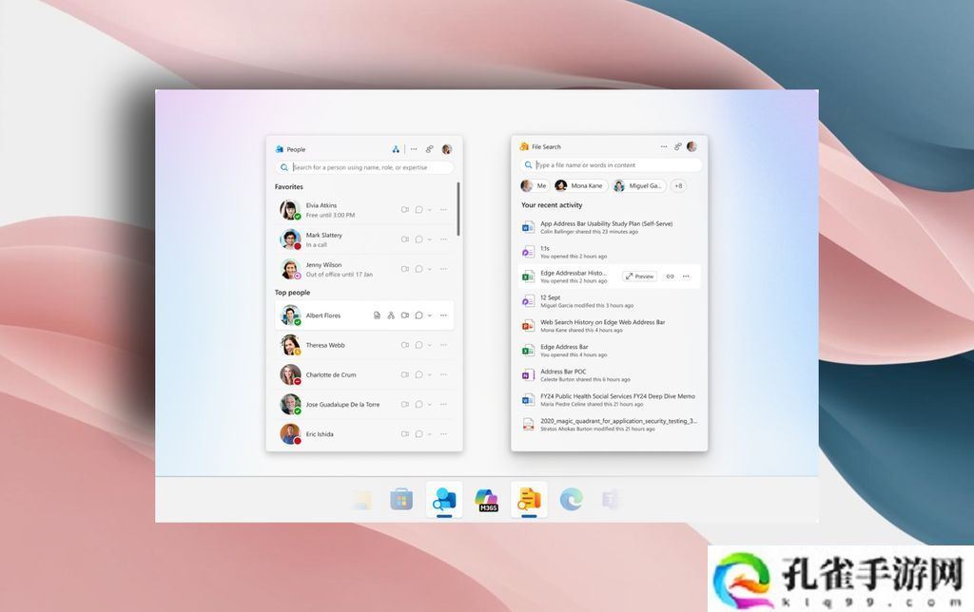Open the Address Bar POC OneNote file
Viewport: 974px width, 612px height.
click(610, 374)
